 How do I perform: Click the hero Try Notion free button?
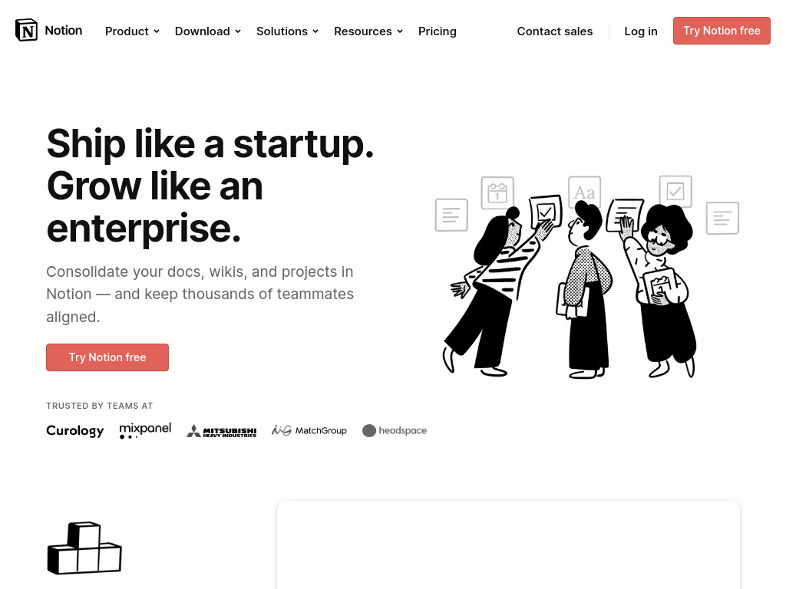point(107,357)
